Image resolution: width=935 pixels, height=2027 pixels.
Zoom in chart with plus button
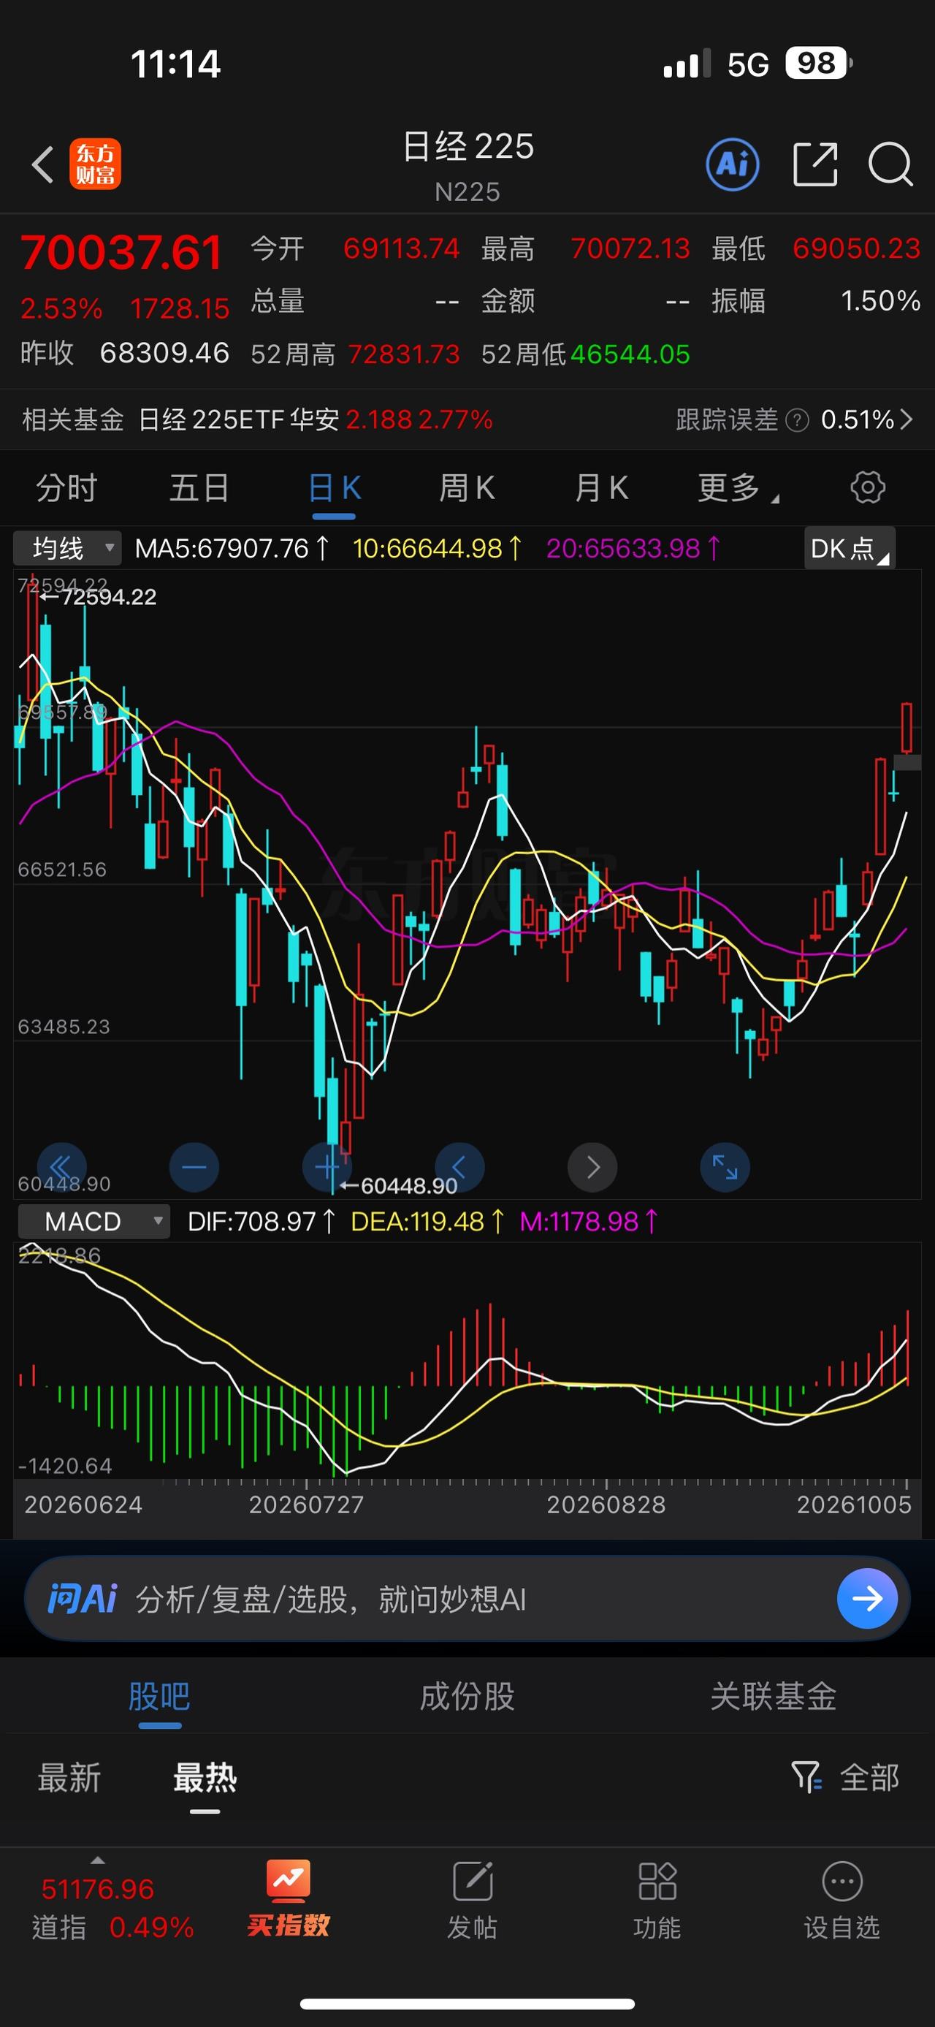point(327,1167)
